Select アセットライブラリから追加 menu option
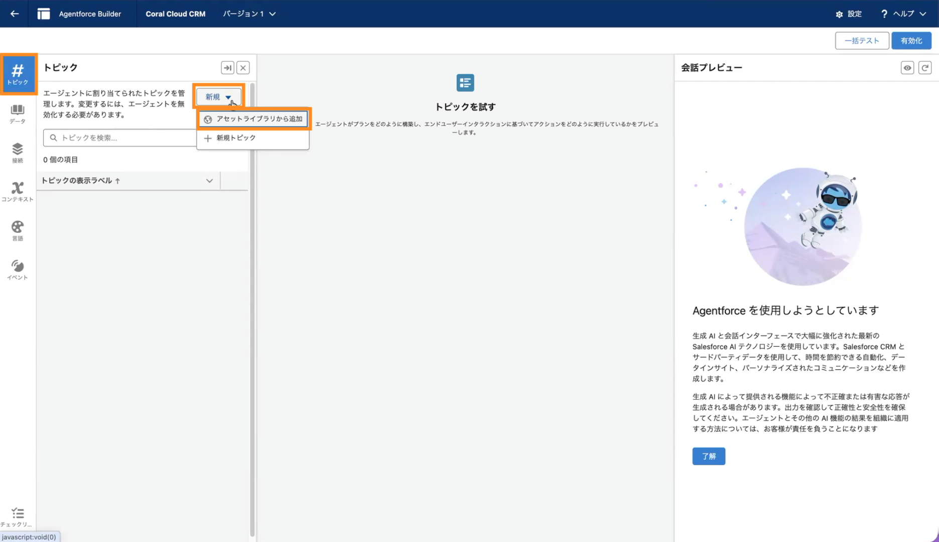Image resolution: width=939 pixels, height=542 pixels. 253,119
